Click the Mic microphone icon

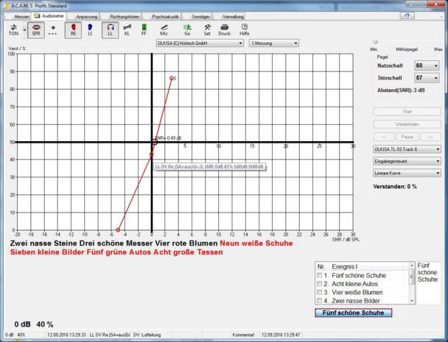click(164, 29)
